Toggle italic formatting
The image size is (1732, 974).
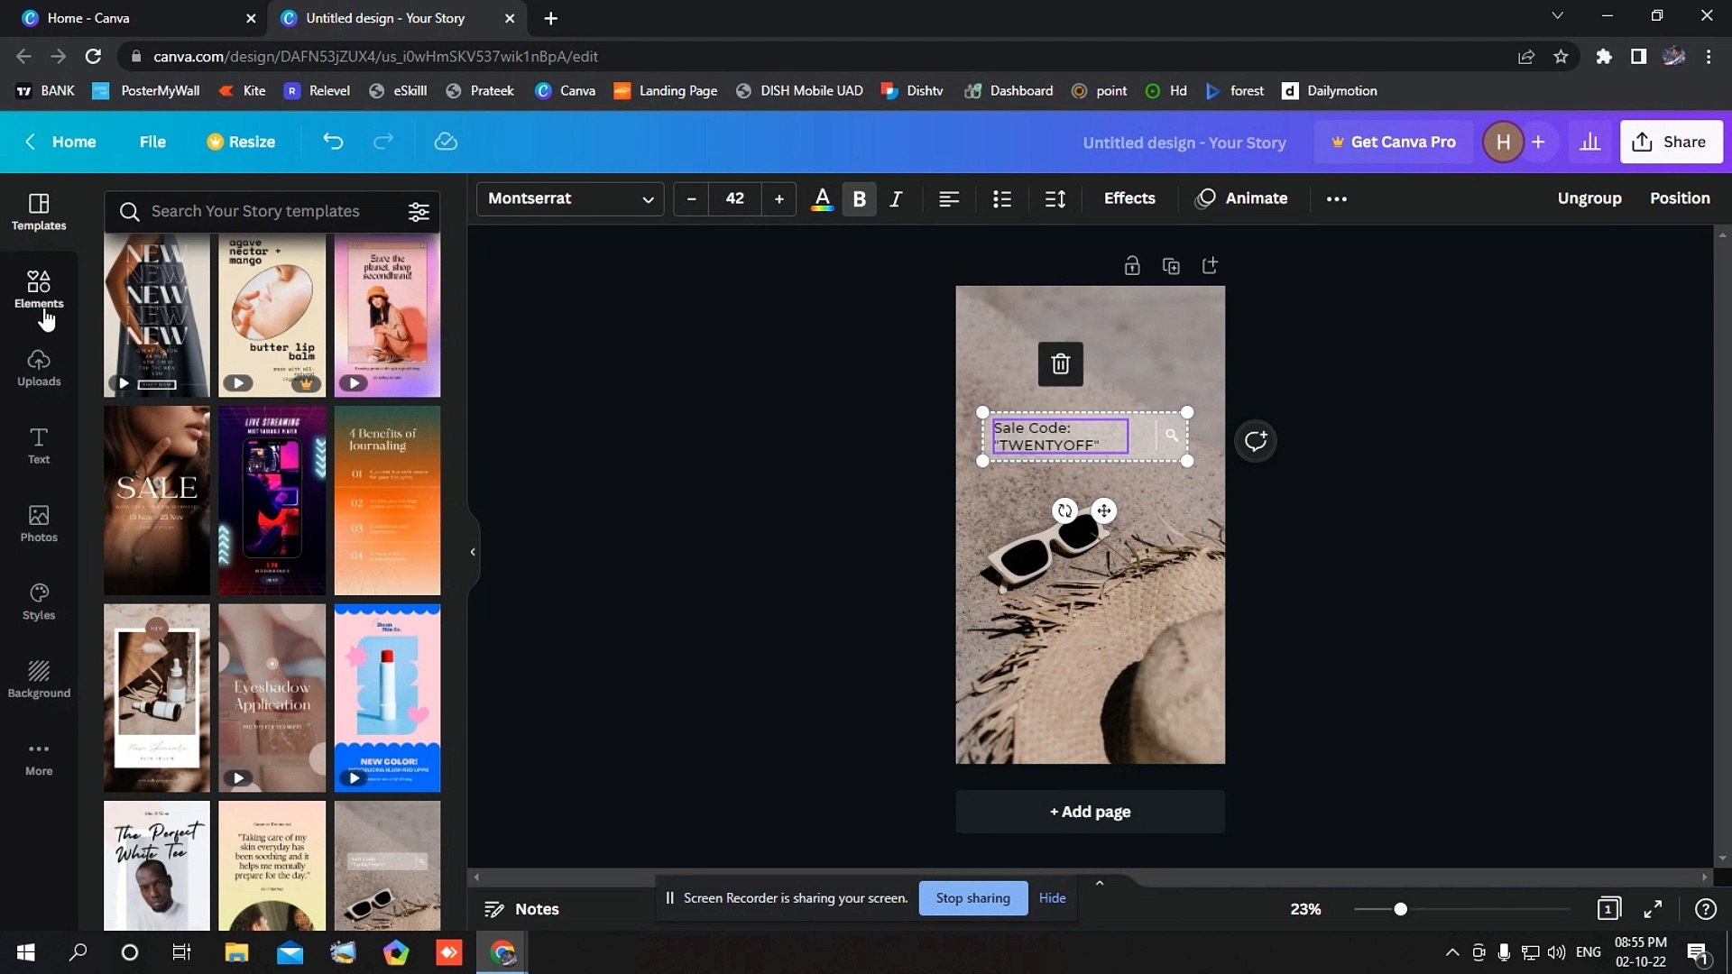[x=896, y=198]
